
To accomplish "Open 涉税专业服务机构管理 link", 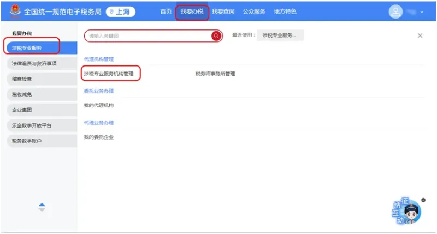I will pos(109,74).
